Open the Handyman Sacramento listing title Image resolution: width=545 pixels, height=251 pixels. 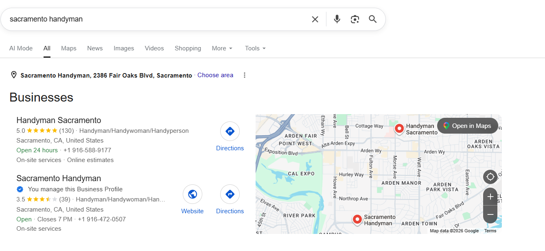tap(59, 120)
